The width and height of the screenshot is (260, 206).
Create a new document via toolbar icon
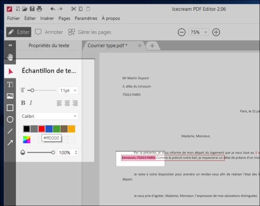click(x=18, y=9)
